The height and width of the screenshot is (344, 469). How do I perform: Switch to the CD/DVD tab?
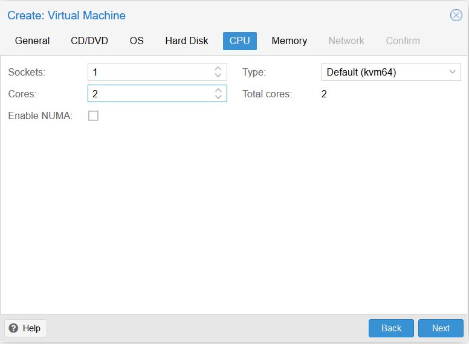click(89, 41)
